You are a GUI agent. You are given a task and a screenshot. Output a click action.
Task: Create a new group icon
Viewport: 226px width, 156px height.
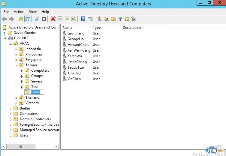tap(106, 19)
